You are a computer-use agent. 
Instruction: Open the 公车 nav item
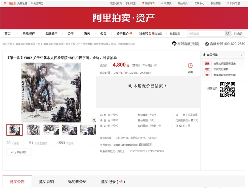71,33
